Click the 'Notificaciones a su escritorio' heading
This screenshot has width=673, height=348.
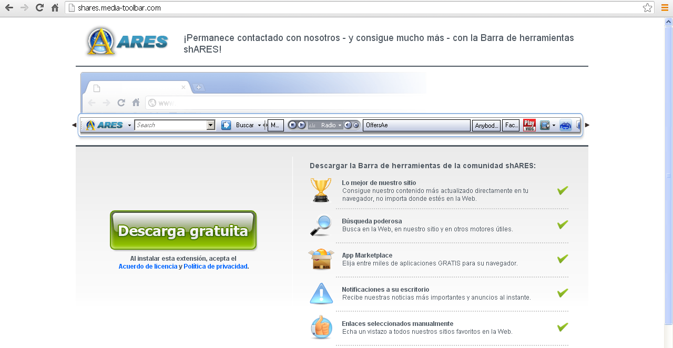pos(385,290)
